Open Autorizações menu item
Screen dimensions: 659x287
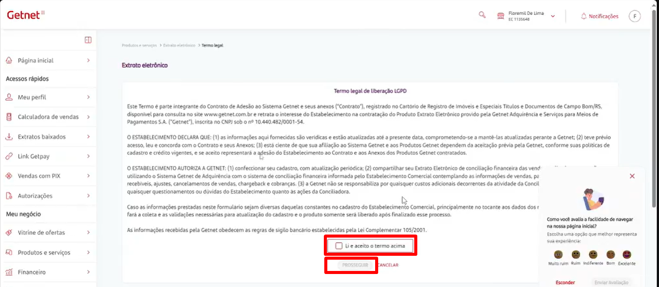pos(48,196)
